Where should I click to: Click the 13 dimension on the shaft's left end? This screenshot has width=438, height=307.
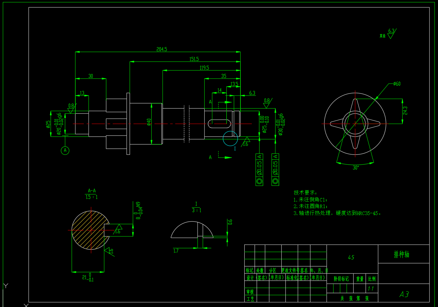point(82,93)
